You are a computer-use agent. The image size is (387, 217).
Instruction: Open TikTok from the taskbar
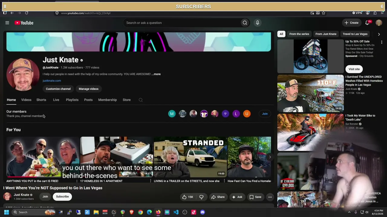point(194,212)
